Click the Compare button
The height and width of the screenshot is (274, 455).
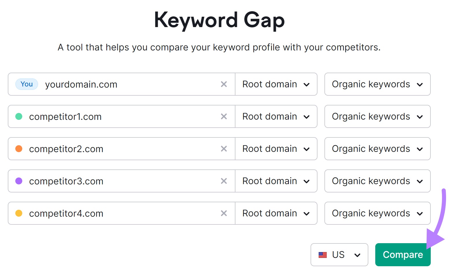tap(403, 255)
